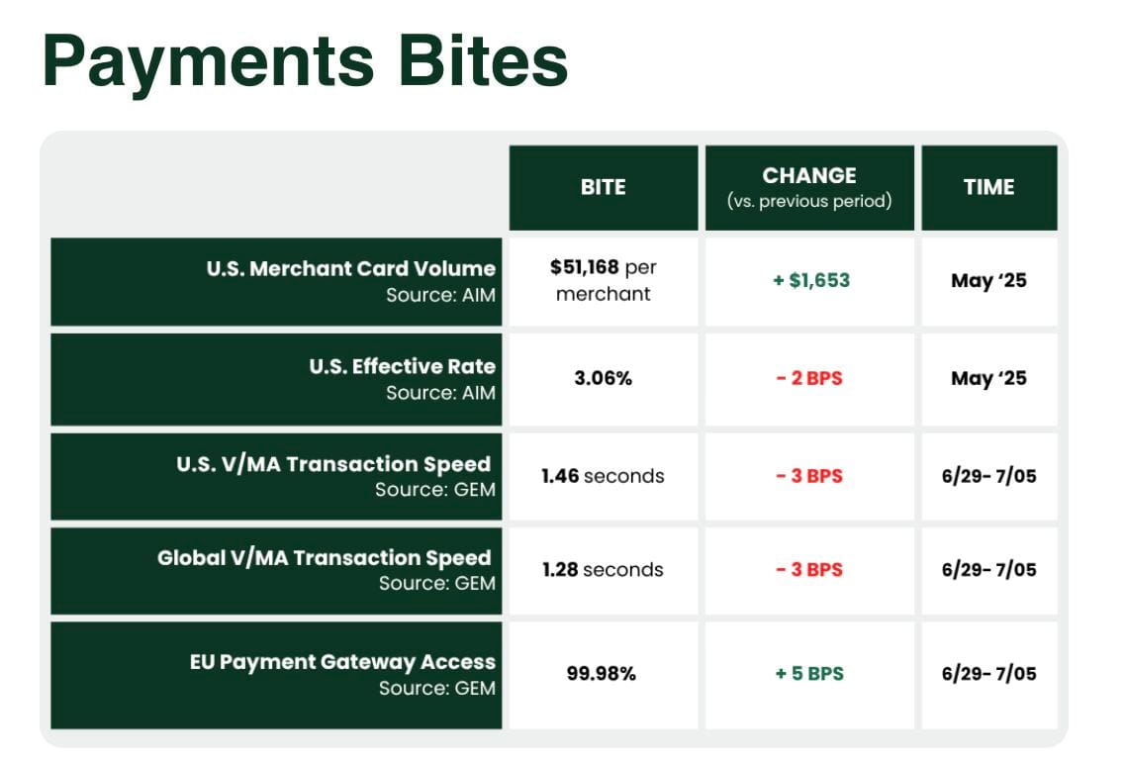Select the $51,168 per merchant cell
The height and width of the screenshot is (766, 1126).
pyautogui.click(x=604, y=282)
